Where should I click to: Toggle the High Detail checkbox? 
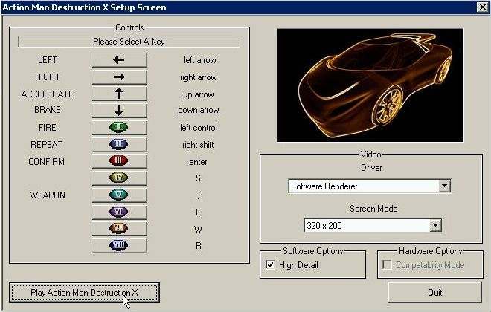point(270,264)
